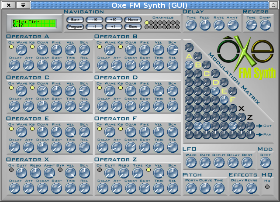The image size is (280, 202).
Task: Click the Delay Time LCD display
Action: pos(34,24)
